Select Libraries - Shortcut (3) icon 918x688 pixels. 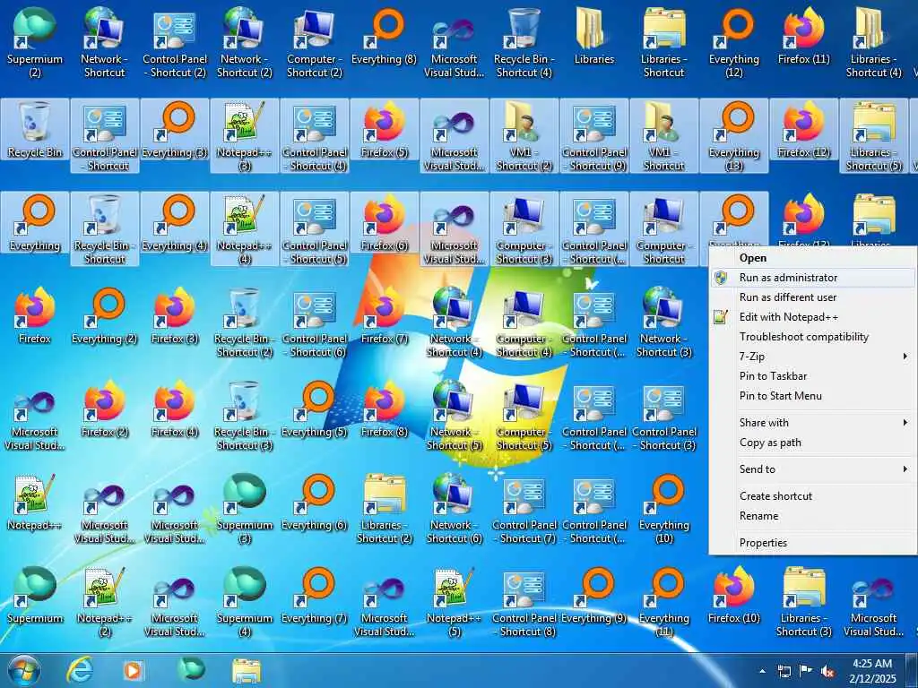pyautogui.click(x=804, y=601)
